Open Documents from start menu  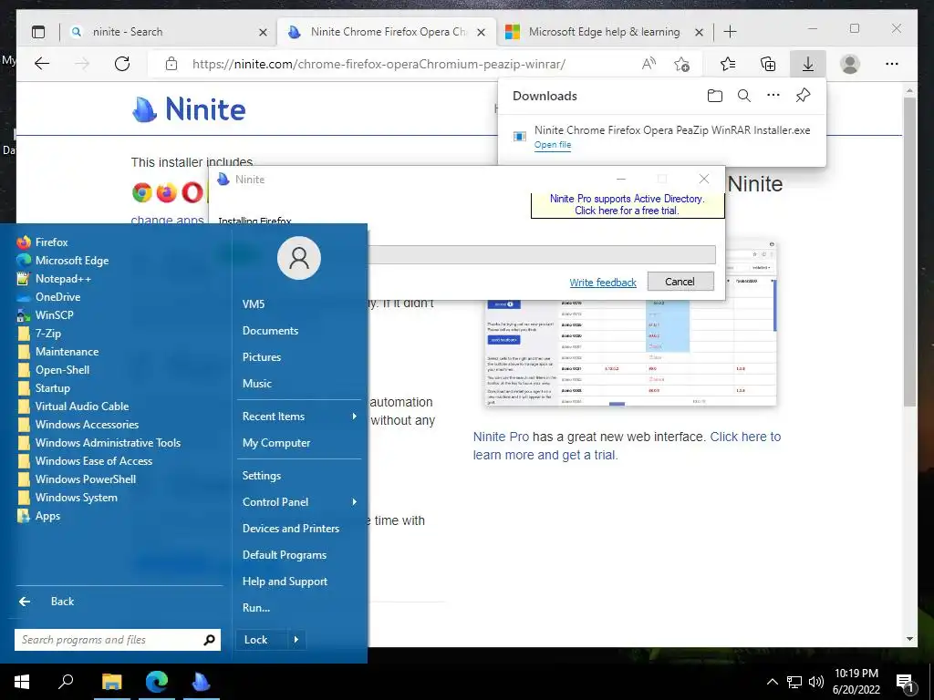(270, 330)
